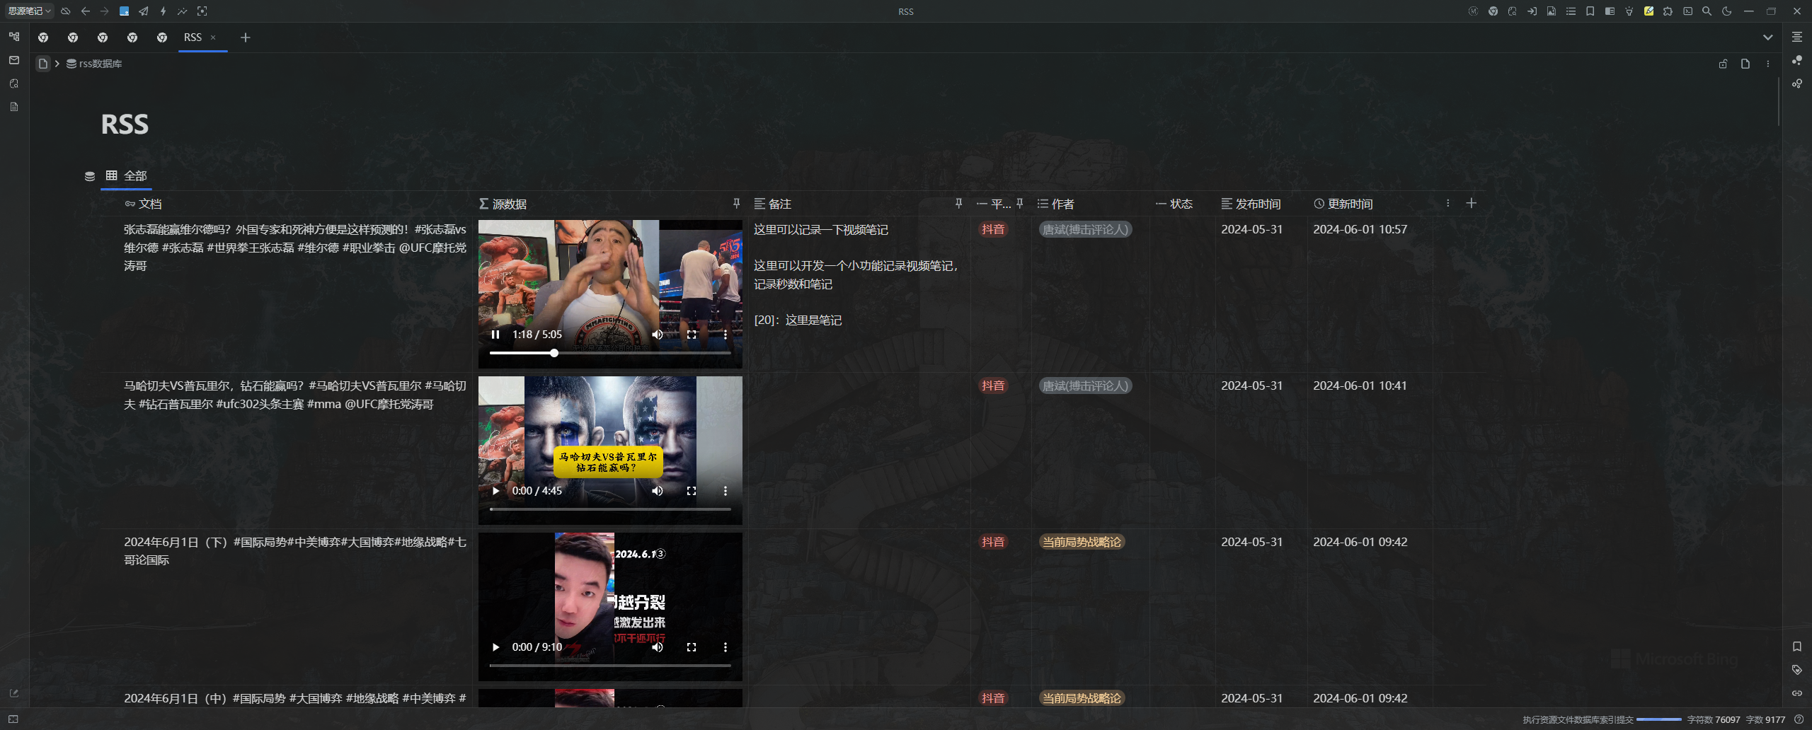Open more options on the 9:10 video
Viewport: 1812px width, 730px height.
click(726, 647)
